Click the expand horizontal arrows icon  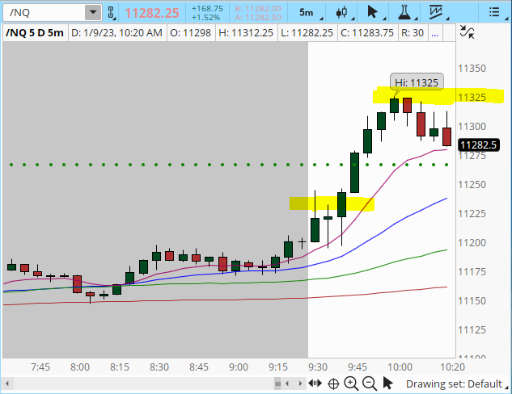(x=315, y=384)
